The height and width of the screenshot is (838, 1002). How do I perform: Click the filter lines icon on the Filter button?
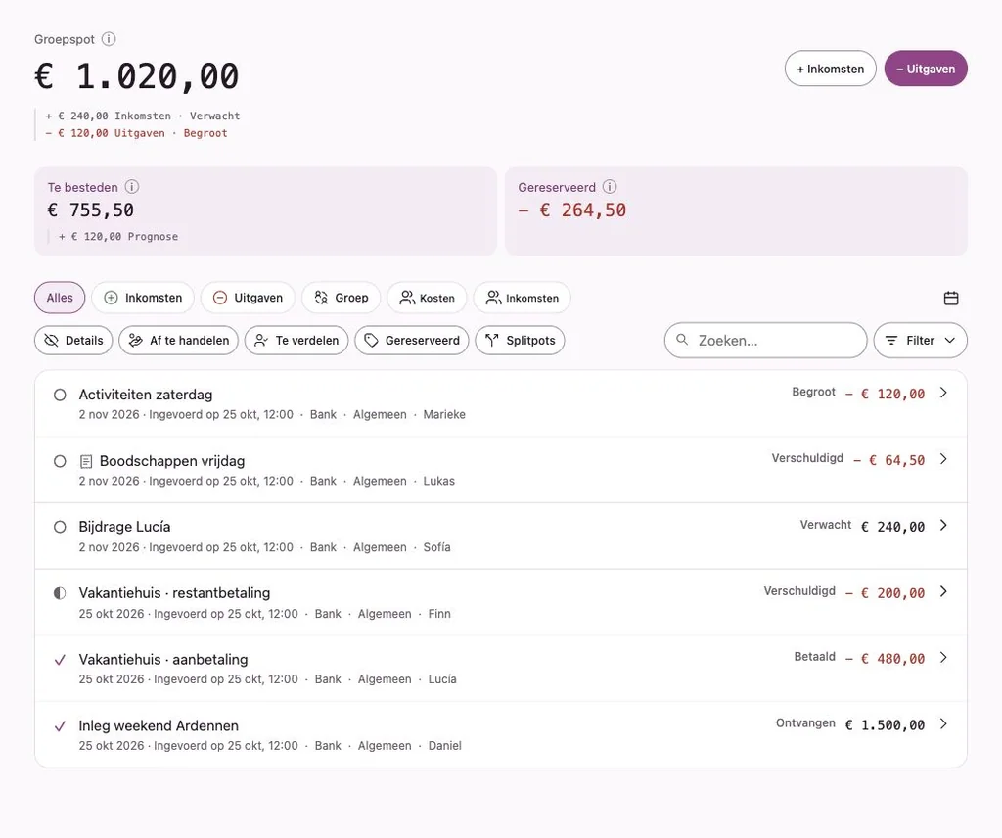pyautogui.click(x=890, y=340)
